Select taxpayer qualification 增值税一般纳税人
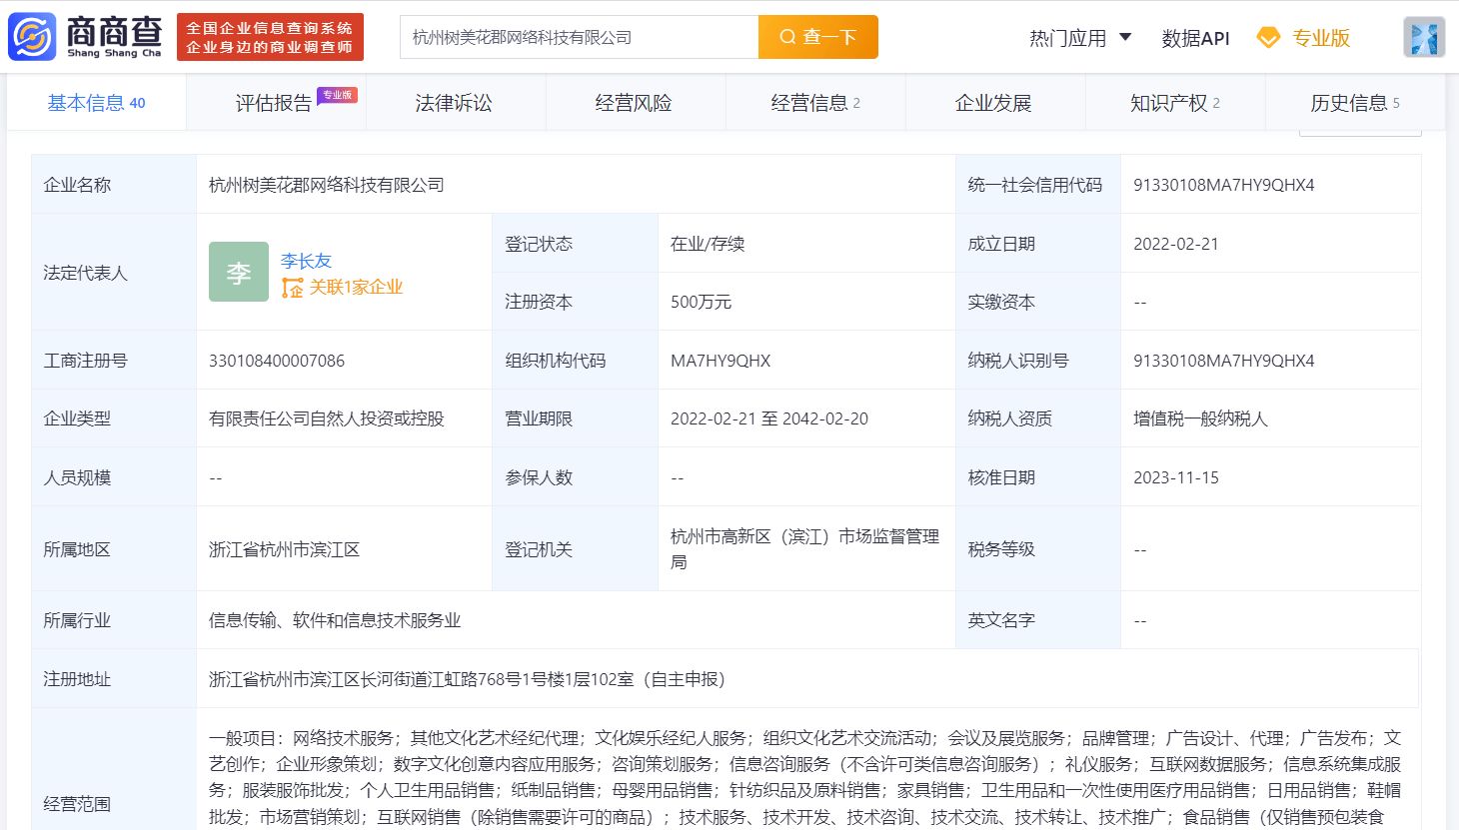This screenshot has height=830, width=1459. point(1200,418)
